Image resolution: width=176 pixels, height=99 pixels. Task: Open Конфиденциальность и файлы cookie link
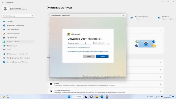[x=113, y=76]
